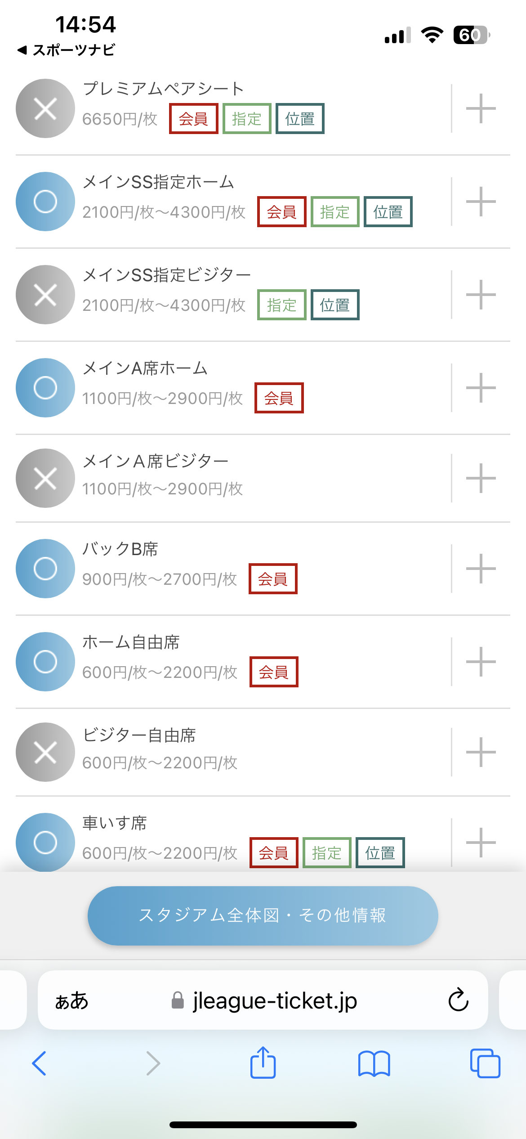Select the メインA席ビジター seat row
The width and height of the screenshot is (526, 1139).
pos(225,478)
